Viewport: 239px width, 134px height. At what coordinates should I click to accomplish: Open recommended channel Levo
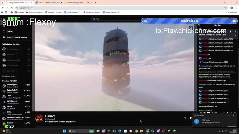point(16,97)
